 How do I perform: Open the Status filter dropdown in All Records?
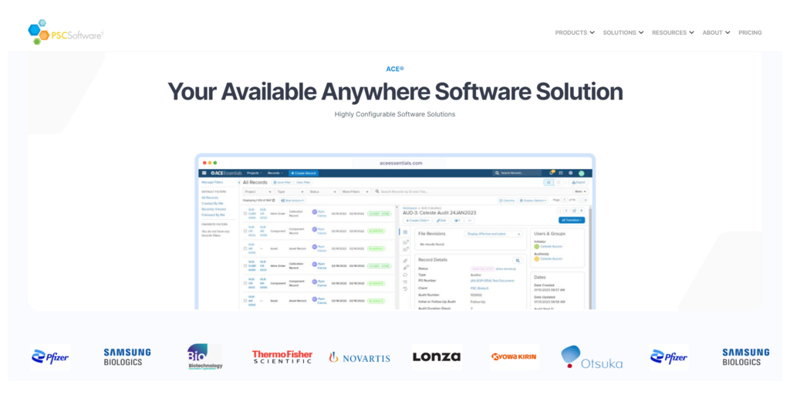(322, 191)
